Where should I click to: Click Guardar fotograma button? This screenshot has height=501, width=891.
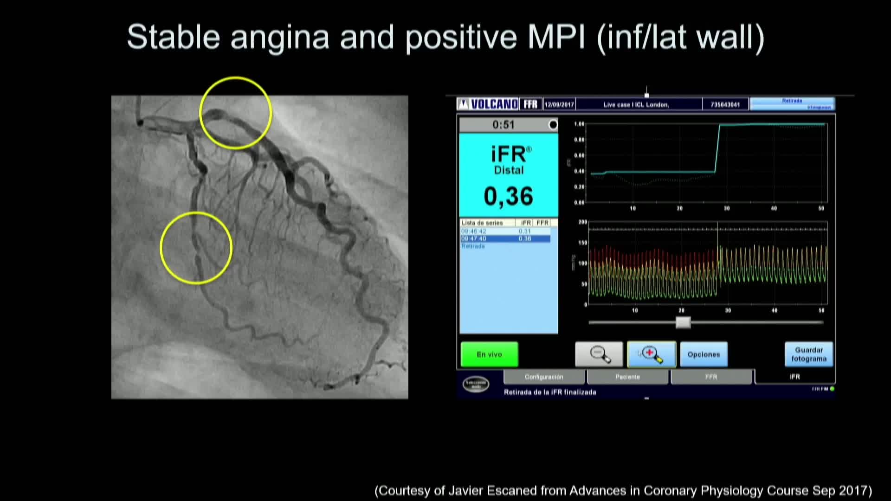tap(808, 354)
